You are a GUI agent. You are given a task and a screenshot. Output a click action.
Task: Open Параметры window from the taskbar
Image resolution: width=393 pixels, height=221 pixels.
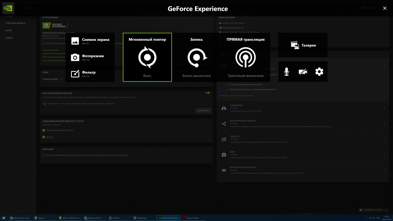point(143,218)
